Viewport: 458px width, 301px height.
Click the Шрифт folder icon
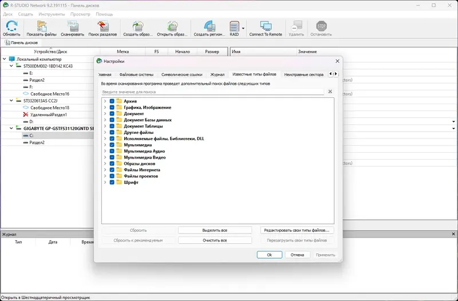point(119,182)
